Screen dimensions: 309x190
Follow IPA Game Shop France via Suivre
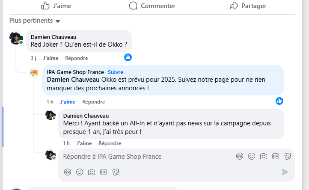[x=116, y=72]
